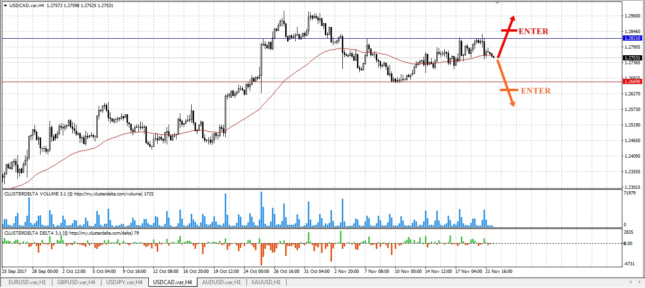Click the -4731 delta scale value
Screen dimensions: 645x288
click(630, 264)
